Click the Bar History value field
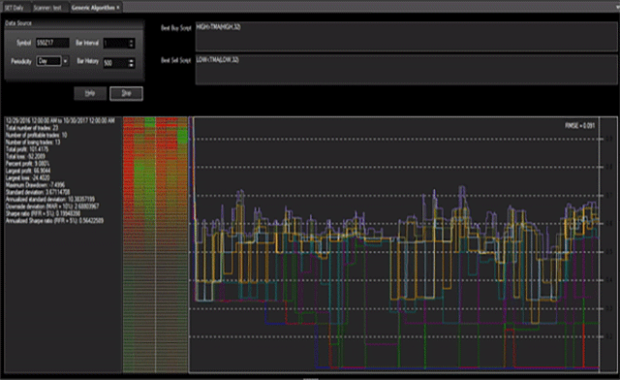Image resolution: width=620 pixels, height=380 pixels. (115, 63)
